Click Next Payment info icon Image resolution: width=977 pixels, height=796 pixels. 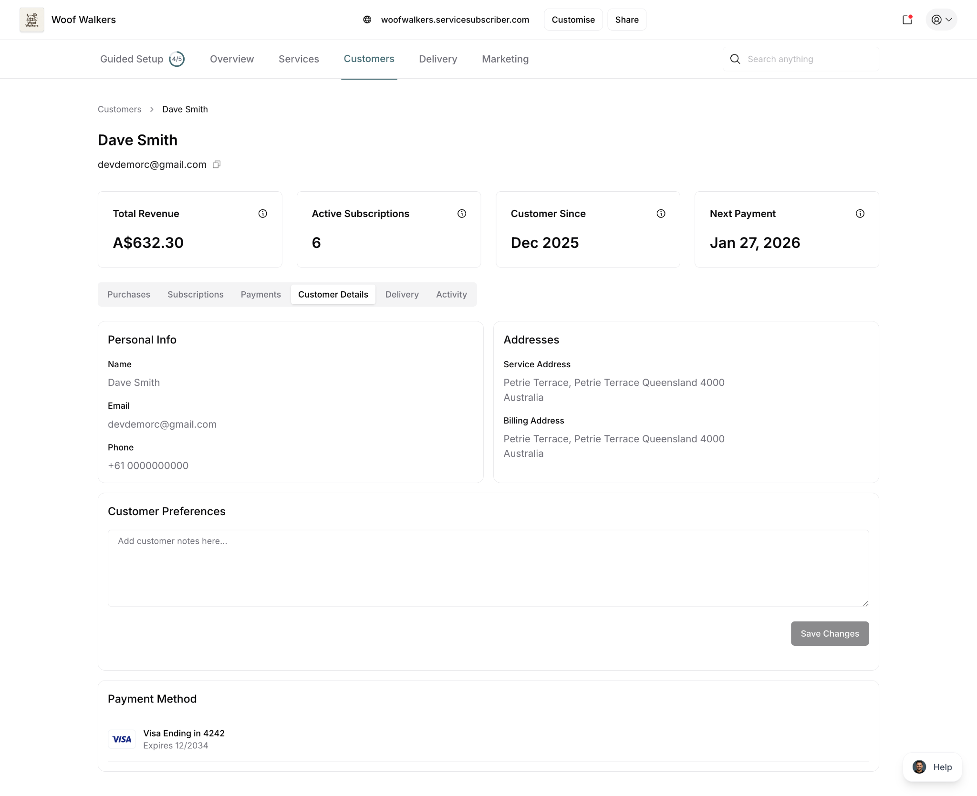[x=859, y=214]
